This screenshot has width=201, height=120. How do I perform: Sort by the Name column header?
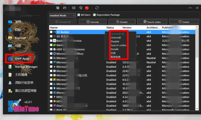(77, 28)
